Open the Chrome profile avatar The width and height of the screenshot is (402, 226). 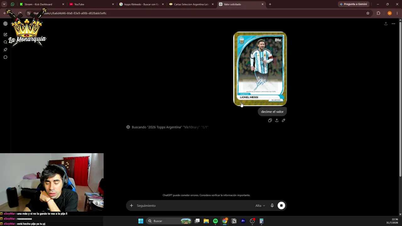click(x=390, y=13)
